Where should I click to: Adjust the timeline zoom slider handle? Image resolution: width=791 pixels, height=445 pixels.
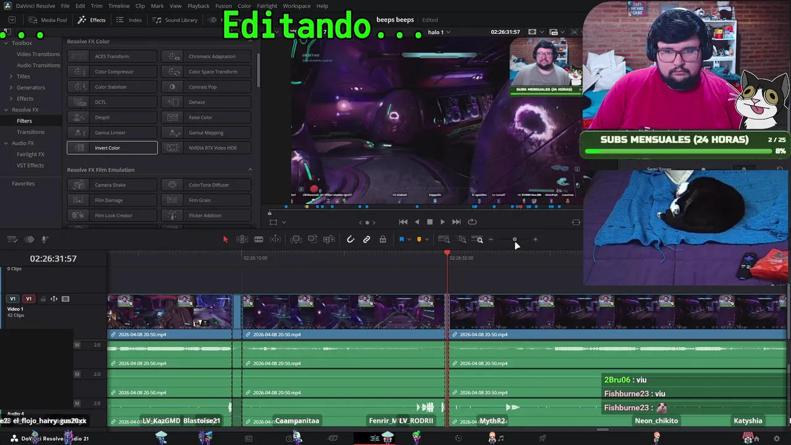tap(515, 239)
